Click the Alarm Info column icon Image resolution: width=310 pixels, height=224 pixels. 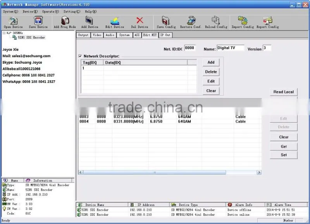coord(230,205)
